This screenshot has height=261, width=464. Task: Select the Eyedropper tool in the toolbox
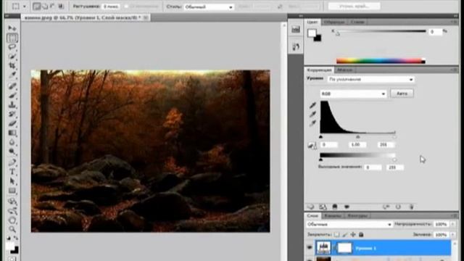pyautogui.click(x=12, y=75)
